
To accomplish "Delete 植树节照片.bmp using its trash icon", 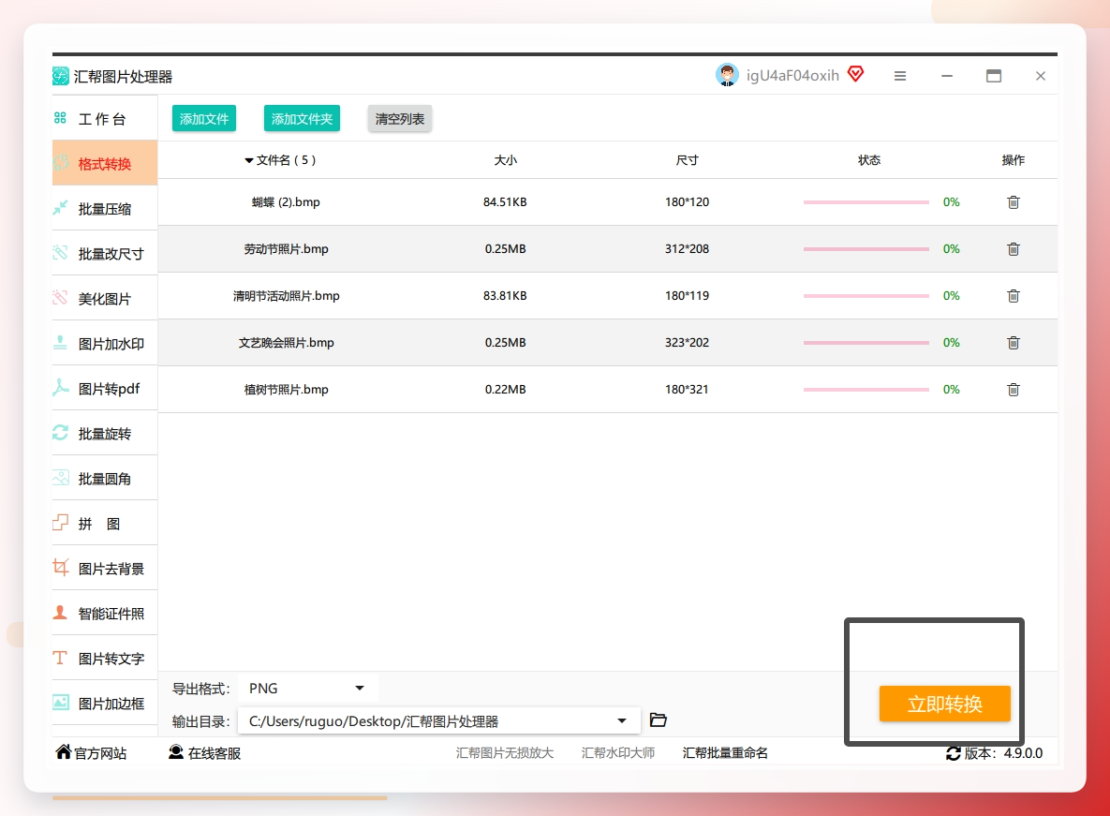I will [1013, 389].
